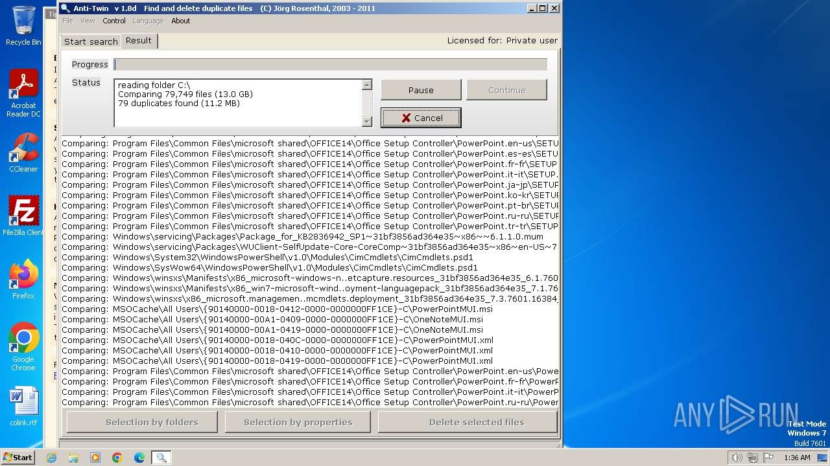Open the Google Chrome desktop icon
830x466 pixels.
[x=23, y=347]
